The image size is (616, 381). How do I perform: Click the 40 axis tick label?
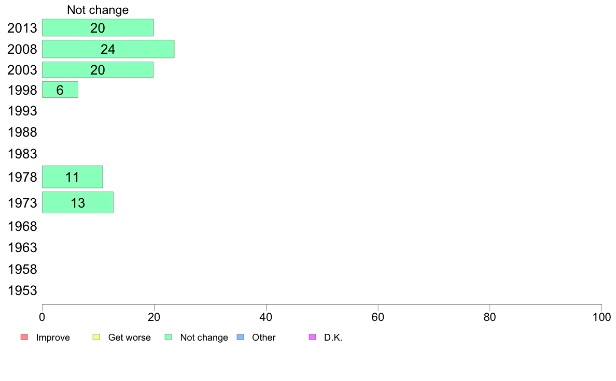[x=266, y=317]
